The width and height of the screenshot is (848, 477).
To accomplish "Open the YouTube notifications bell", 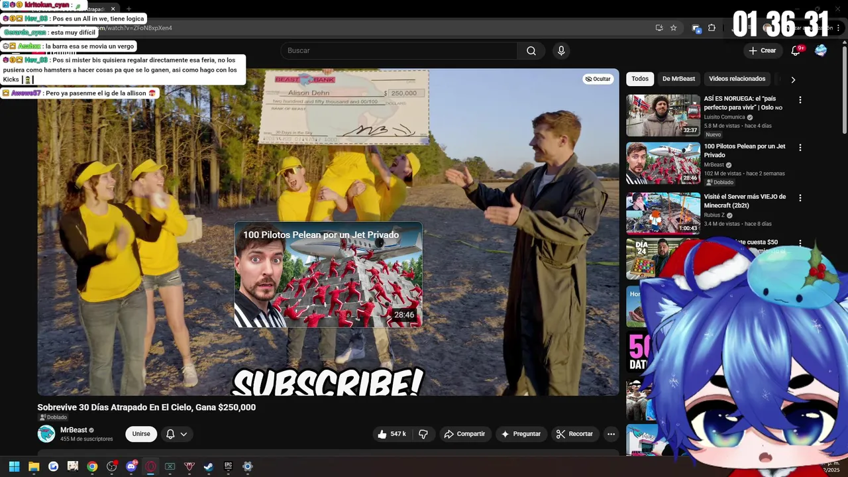I will (x=796, y=51).
